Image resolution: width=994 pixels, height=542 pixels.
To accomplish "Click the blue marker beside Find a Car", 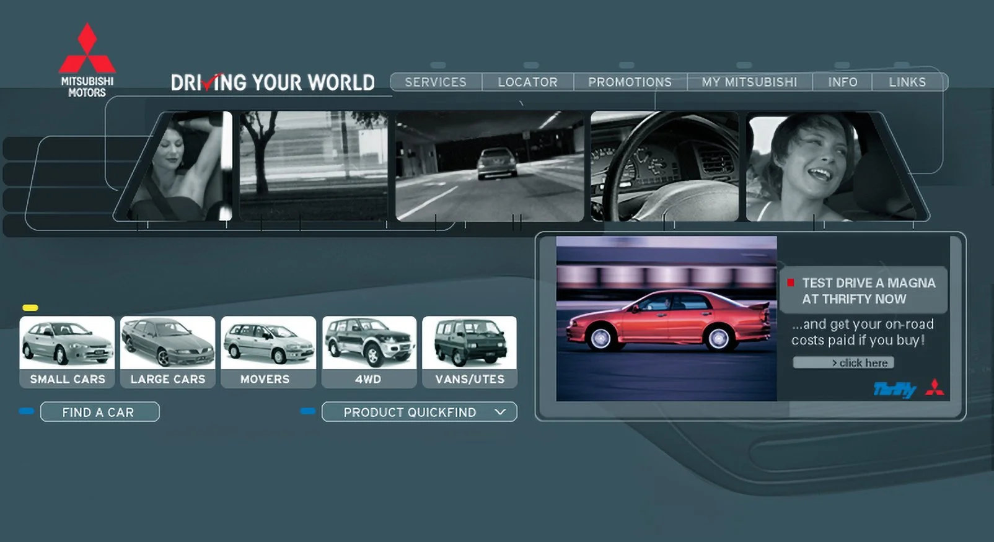I will [x=27, y=411].
